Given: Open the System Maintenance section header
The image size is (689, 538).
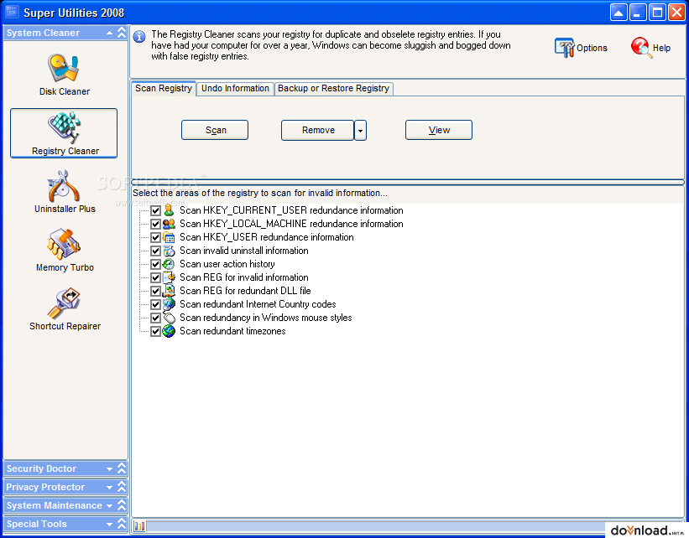Looking at the screenshot, I should 65,505.
